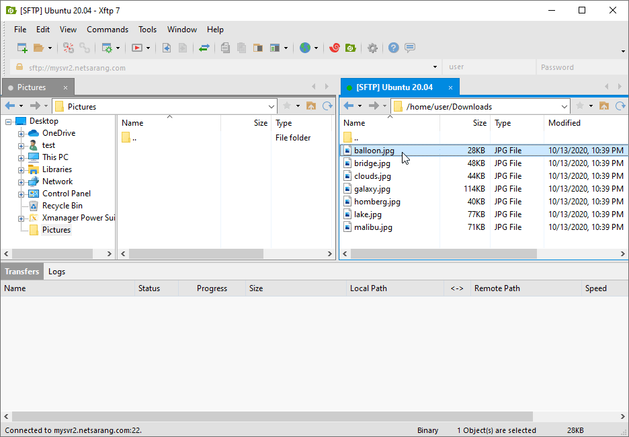Screen dimensions: 629x437
Task: Sort remote files by Modified column
Action: pos(564,123)
